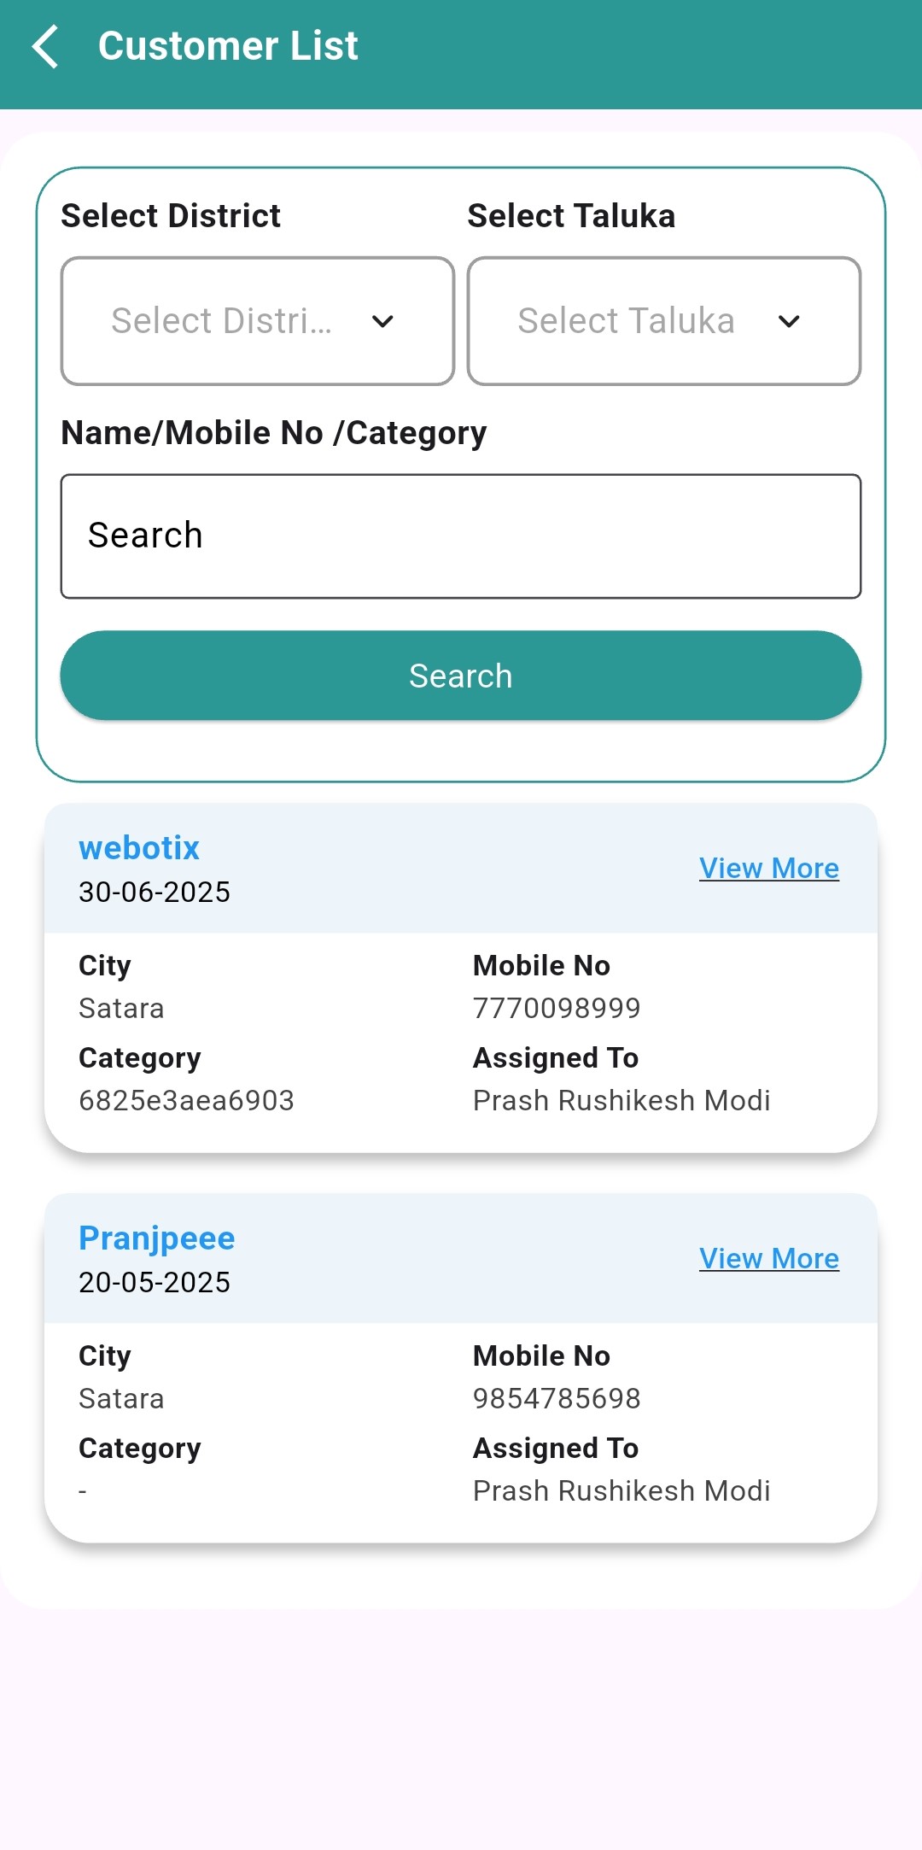This screenshot has height=1850, width=922.
Task: Click category value 6825e3aea6903
Action: click(x=186, y=1100)
